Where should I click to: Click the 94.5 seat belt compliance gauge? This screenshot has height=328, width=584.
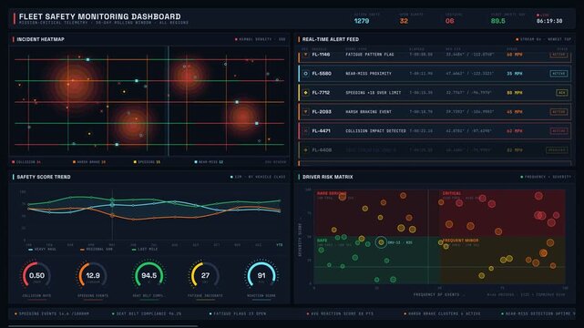[149, 275]
